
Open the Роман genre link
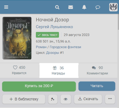pyautogui.click(x=41, y=47)
